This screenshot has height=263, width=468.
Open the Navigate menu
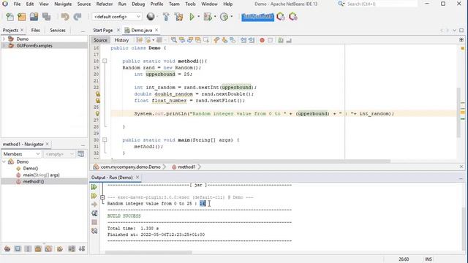63,4
